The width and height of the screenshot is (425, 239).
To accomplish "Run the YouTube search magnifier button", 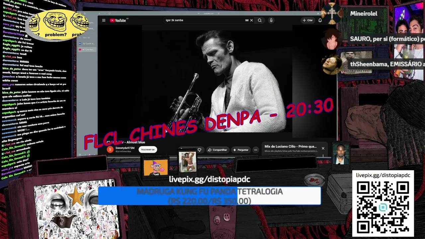I will point(260,20).
